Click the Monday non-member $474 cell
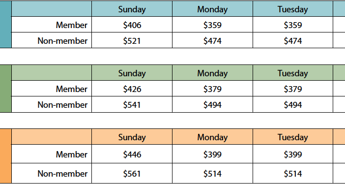 click(x=212, y=41)
